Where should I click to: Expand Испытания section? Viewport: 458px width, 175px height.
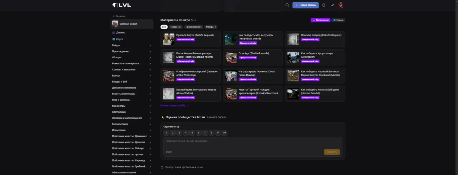coord(132,130)
